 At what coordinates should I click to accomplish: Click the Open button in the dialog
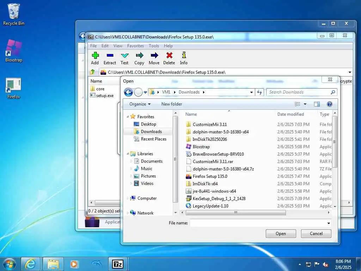[x=281, y=234]
